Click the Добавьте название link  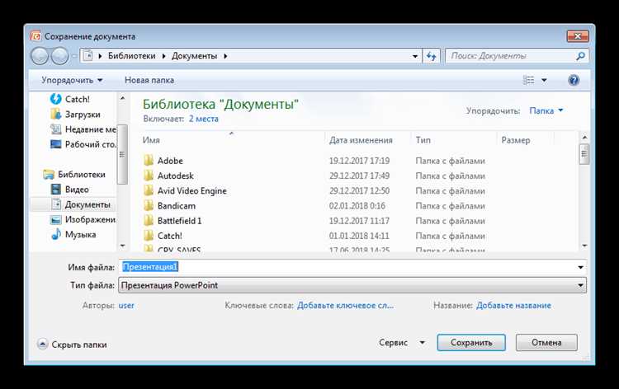click(513, 306)
